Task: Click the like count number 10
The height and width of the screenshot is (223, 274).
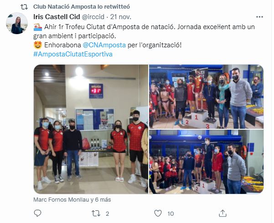Action: coord(171,213)
